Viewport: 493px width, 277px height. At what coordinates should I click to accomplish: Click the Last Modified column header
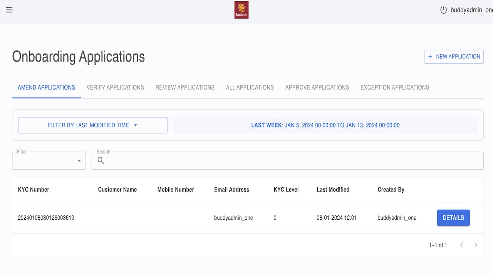point(333,190)
